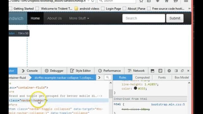Click in the browser Search box
Viewport: 203px width, 114px height.
pos(116,1)
